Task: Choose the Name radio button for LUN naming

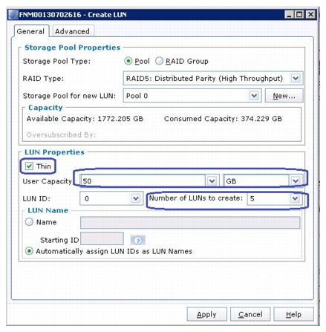Action: click(29, 222)
